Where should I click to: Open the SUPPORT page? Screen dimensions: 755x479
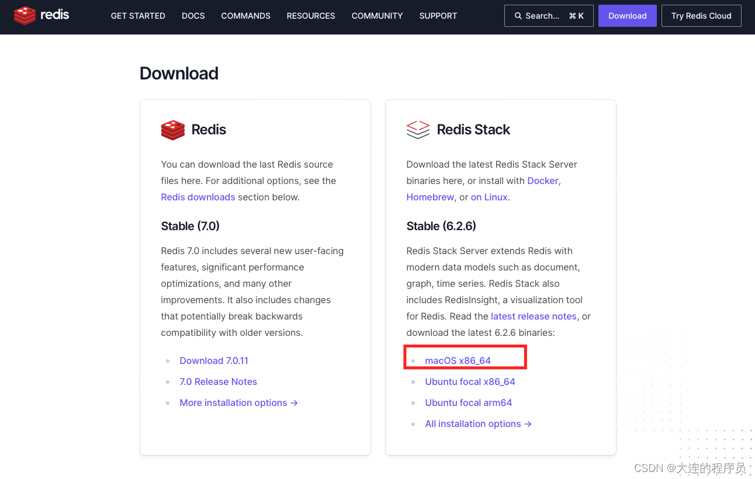pyautogui.click(x=438, y=16)
